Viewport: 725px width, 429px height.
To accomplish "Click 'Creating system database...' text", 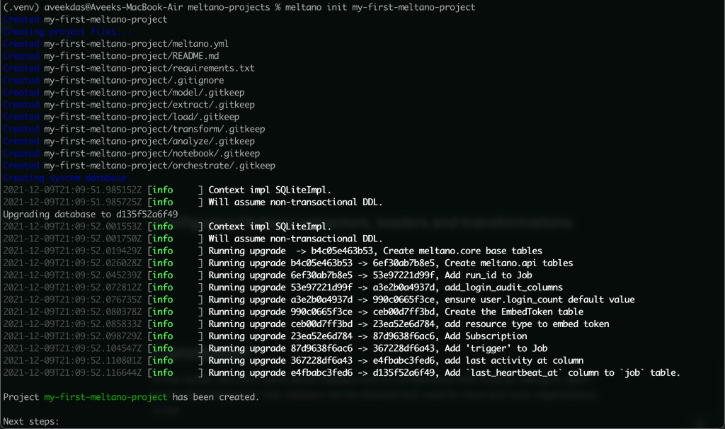I will (x=72, y=178).
